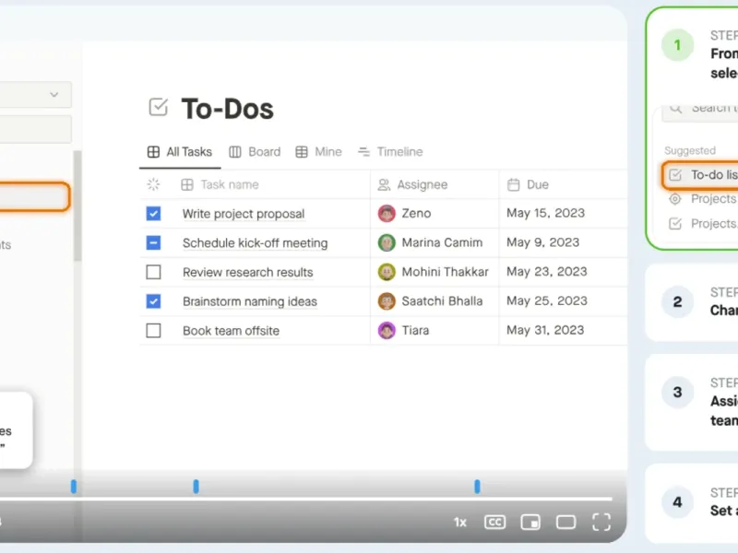This screenshot has width=738, height=553.
Task: Jump to the second blue chapter marker
Action: click(x=196, y=487)
